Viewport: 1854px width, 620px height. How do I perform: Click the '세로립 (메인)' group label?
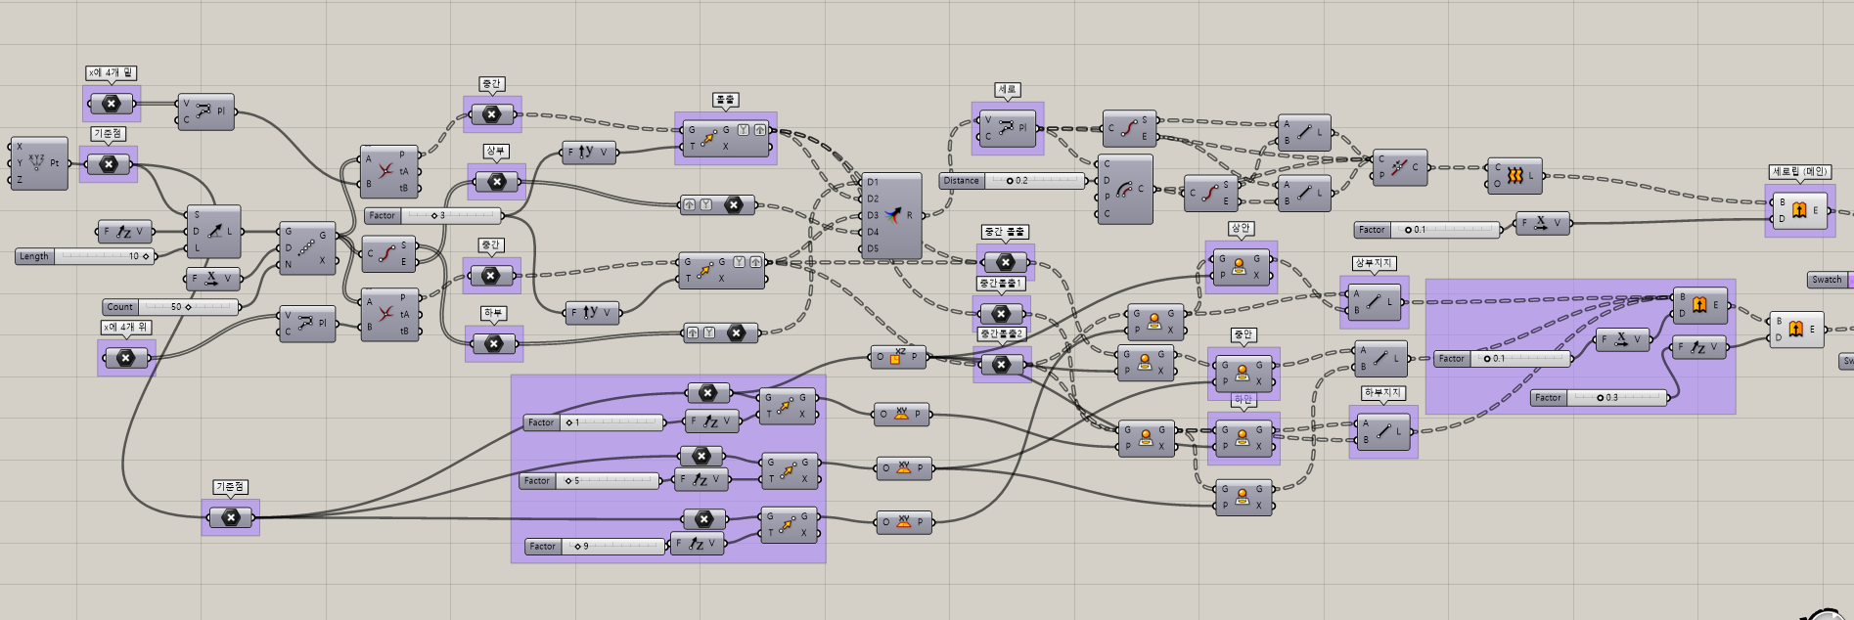click(1800, 172)
